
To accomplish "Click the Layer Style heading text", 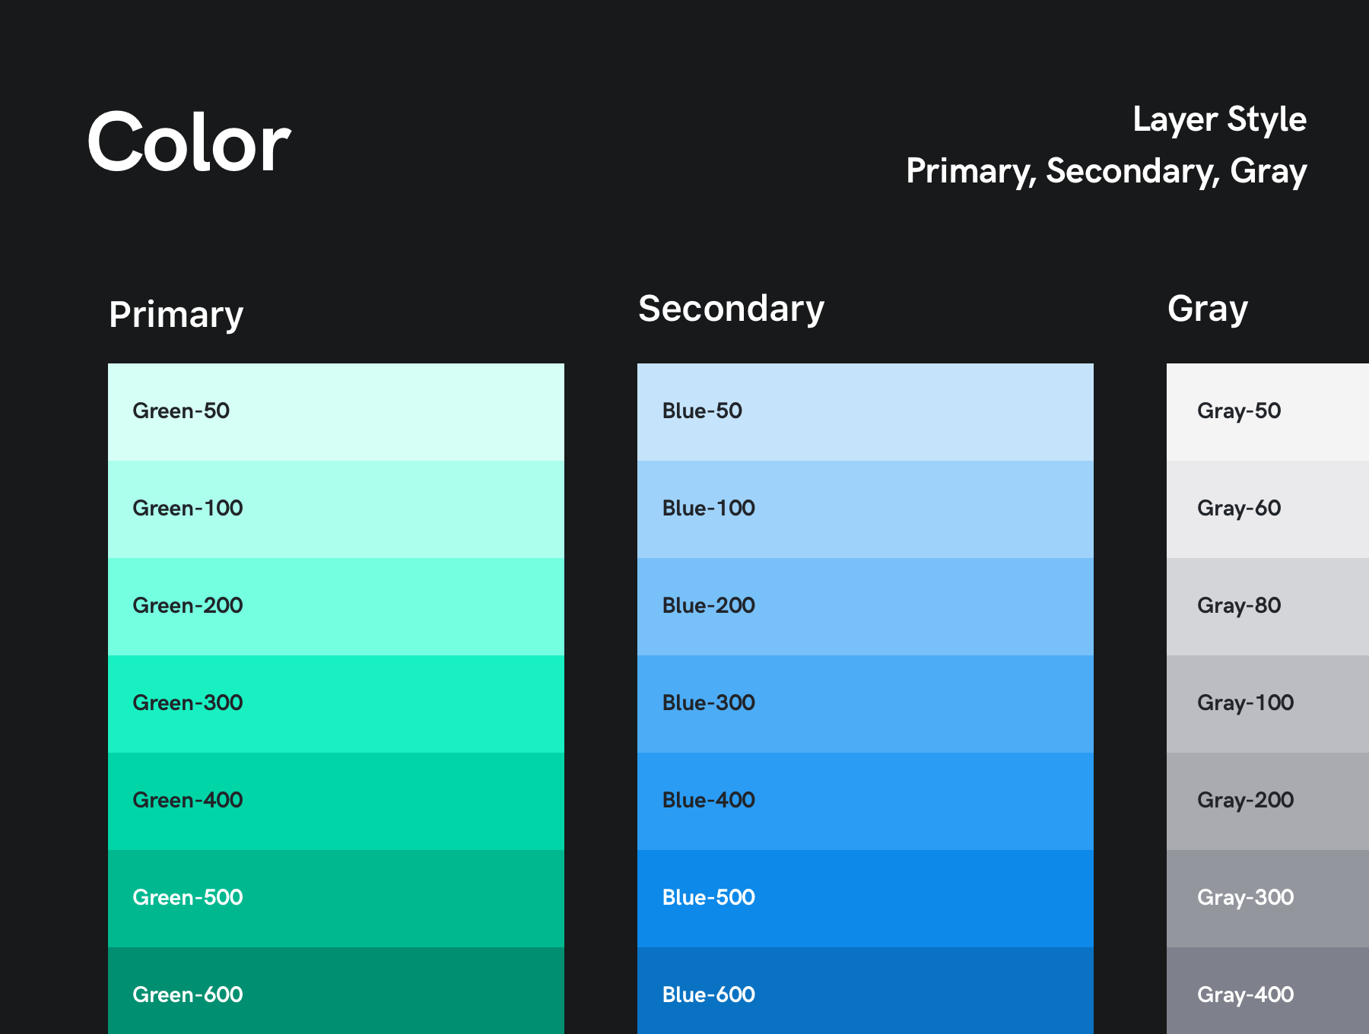I will click(x=1219, y=120).
